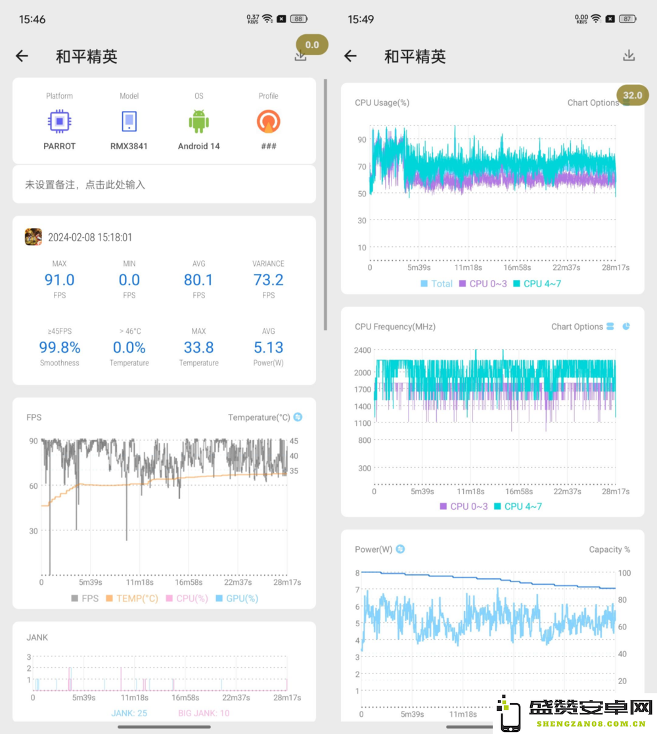Toggle CPU 4~7 legend in CPU Usage chart

pos(537,284)
